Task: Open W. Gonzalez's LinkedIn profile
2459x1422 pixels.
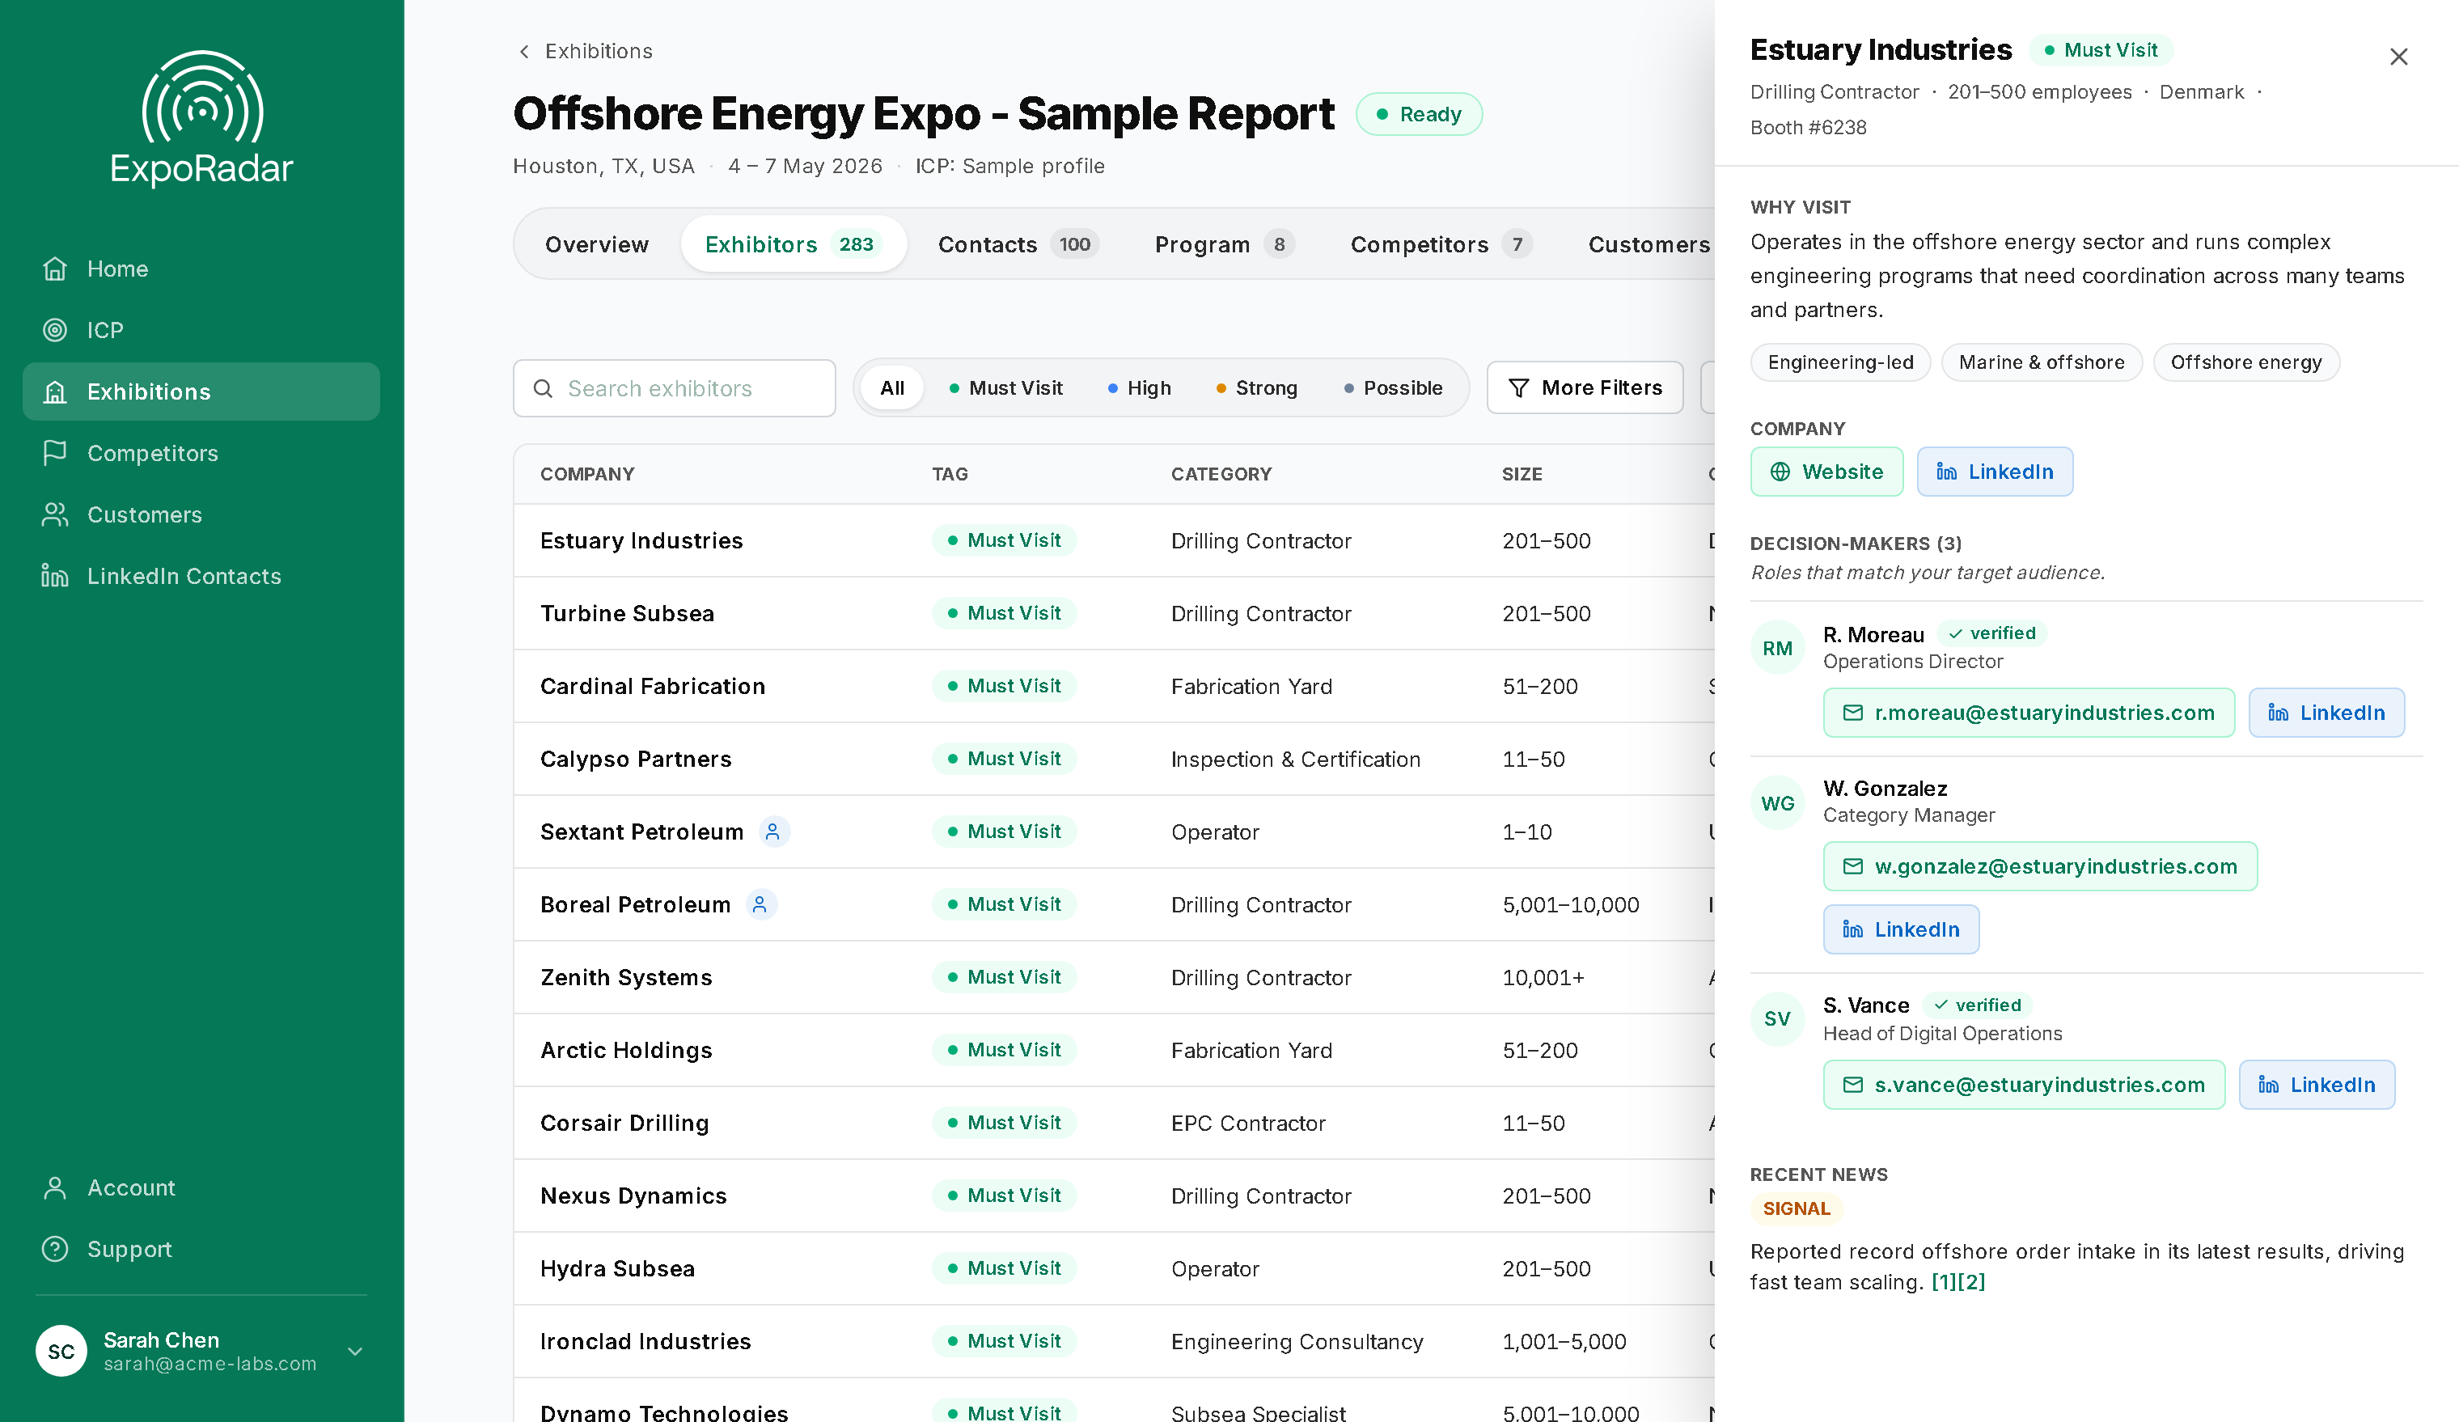Action: pos(1901,929)
